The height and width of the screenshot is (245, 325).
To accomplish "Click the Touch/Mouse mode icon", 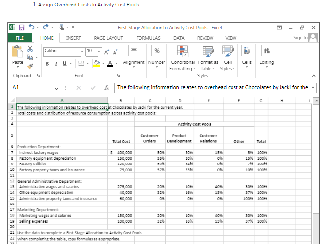I will [62, 27].
